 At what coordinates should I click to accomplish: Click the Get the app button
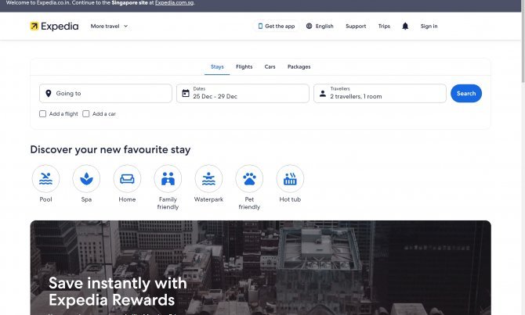(x=277, y=26)
